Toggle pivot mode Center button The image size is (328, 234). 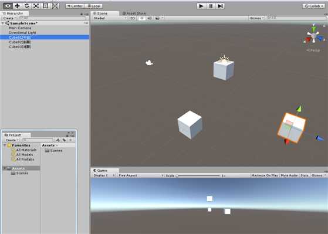75,6
